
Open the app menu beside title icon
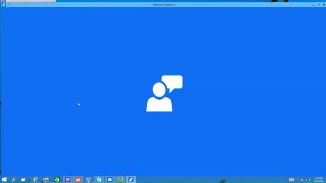click(9, 5)
